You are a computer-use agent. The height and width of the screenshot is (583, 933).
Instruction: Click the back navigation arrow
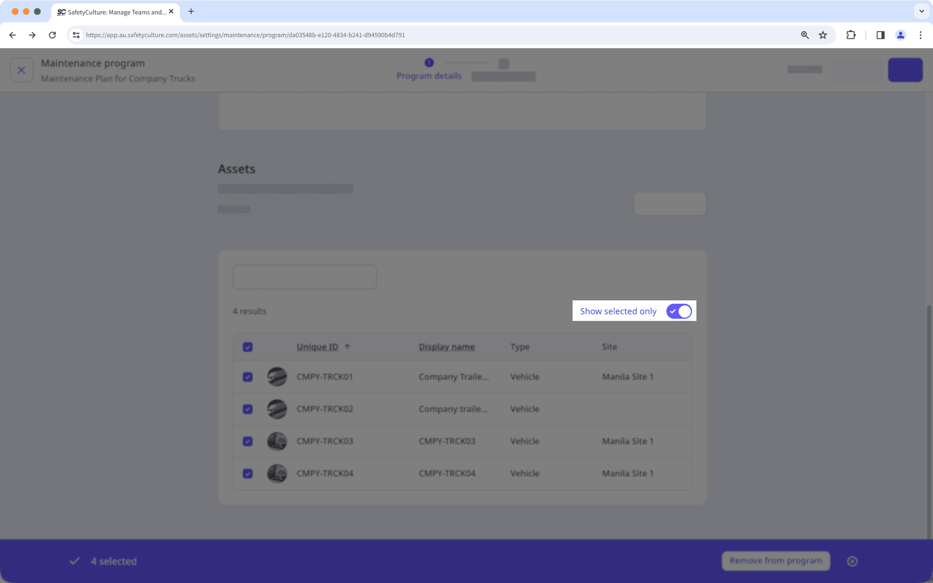point(12,35)
